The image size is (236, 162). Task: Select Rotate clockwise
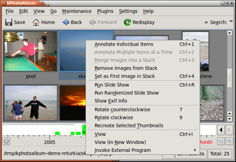(143, 118)
